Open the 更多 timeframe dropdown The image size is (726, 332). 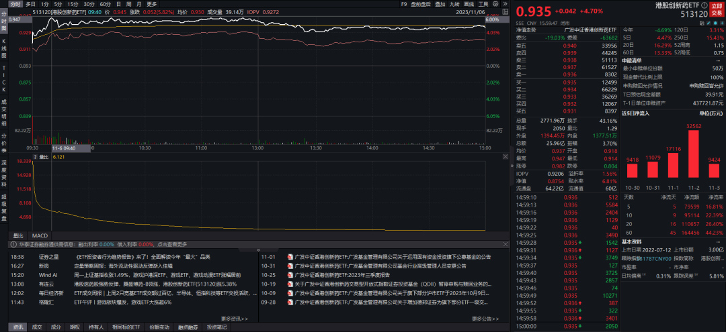coord(152,4)
